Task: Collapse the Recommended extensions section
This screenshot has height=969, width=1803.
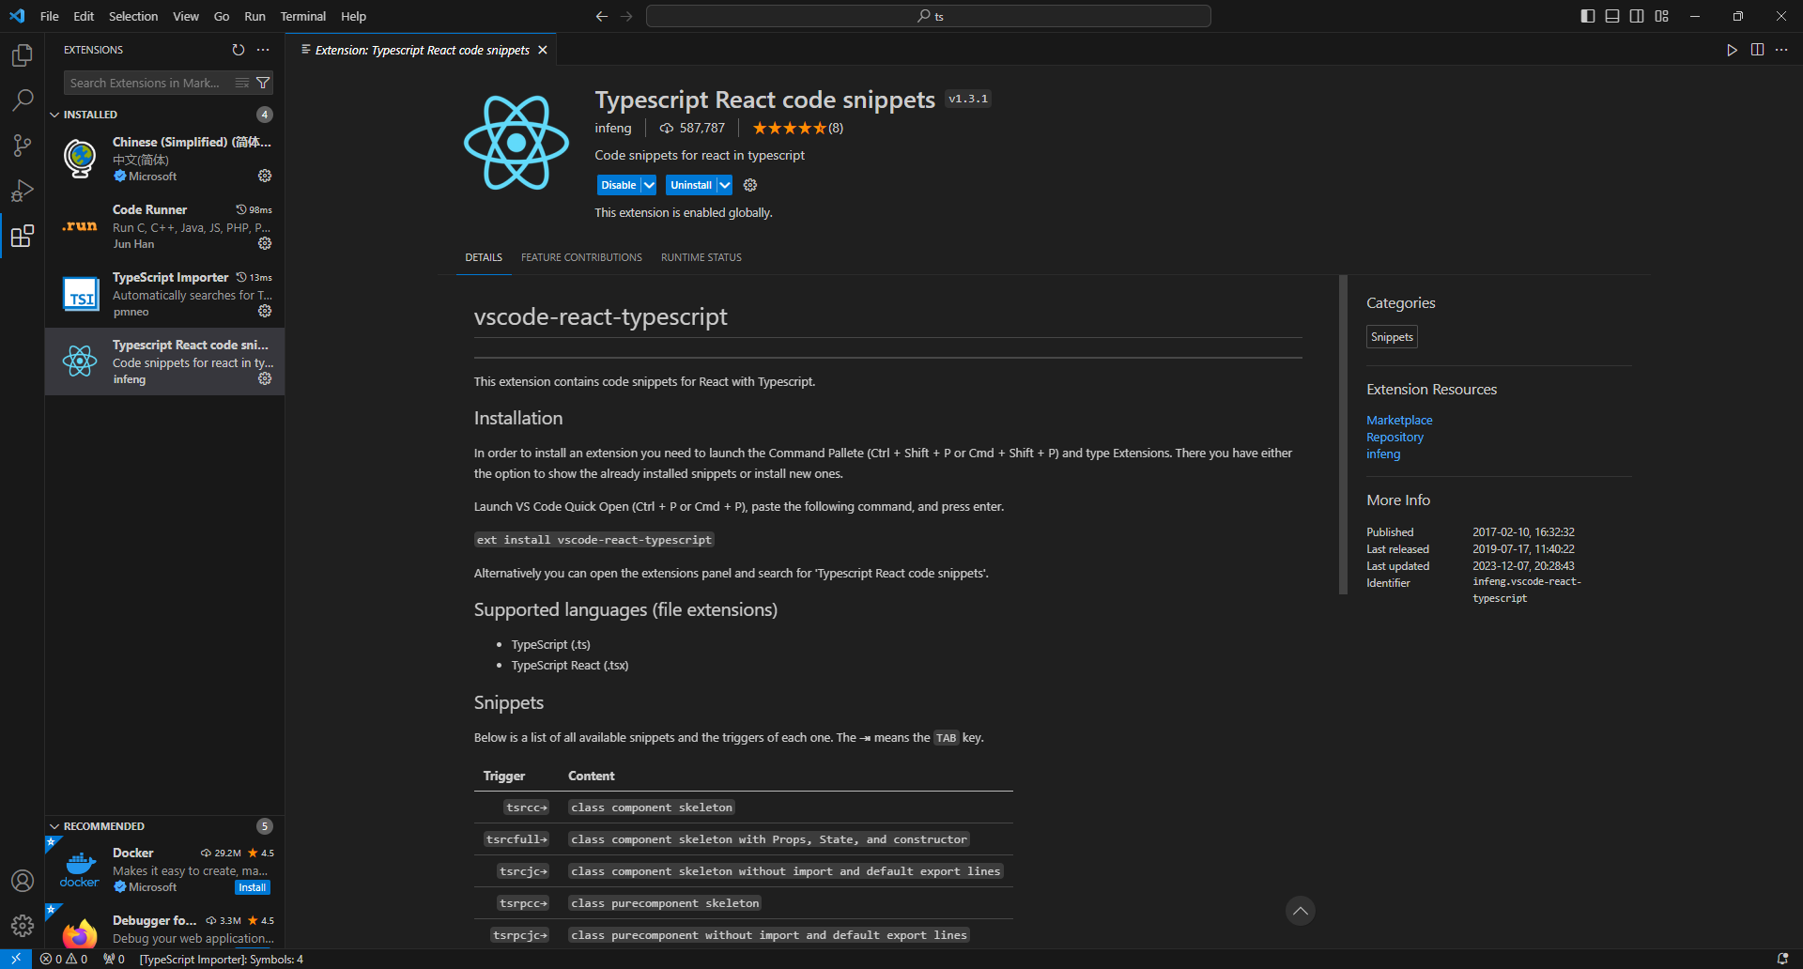Action: (x=54, y=826)
